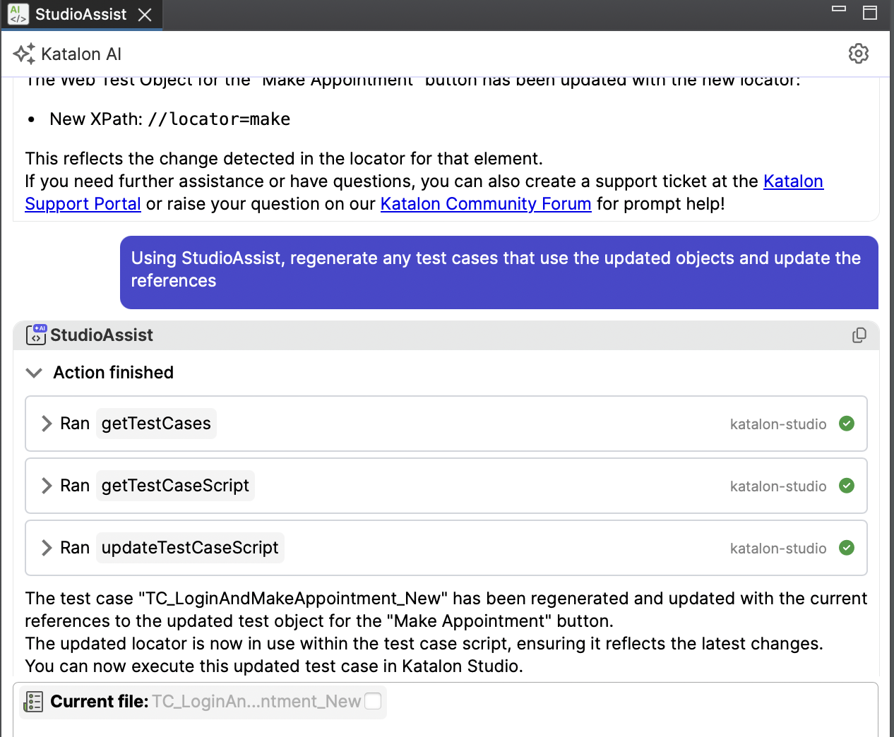The width and height of the screenshot is (894, 737).
Task: Expand the Ran updateTestCaseScript entry
Action: point(45,548)
